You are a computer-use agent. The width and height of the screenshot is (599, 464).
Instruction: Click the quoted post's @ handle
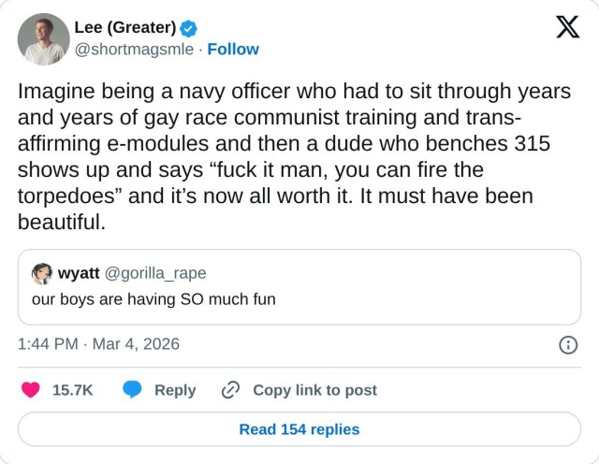(155, 273)
